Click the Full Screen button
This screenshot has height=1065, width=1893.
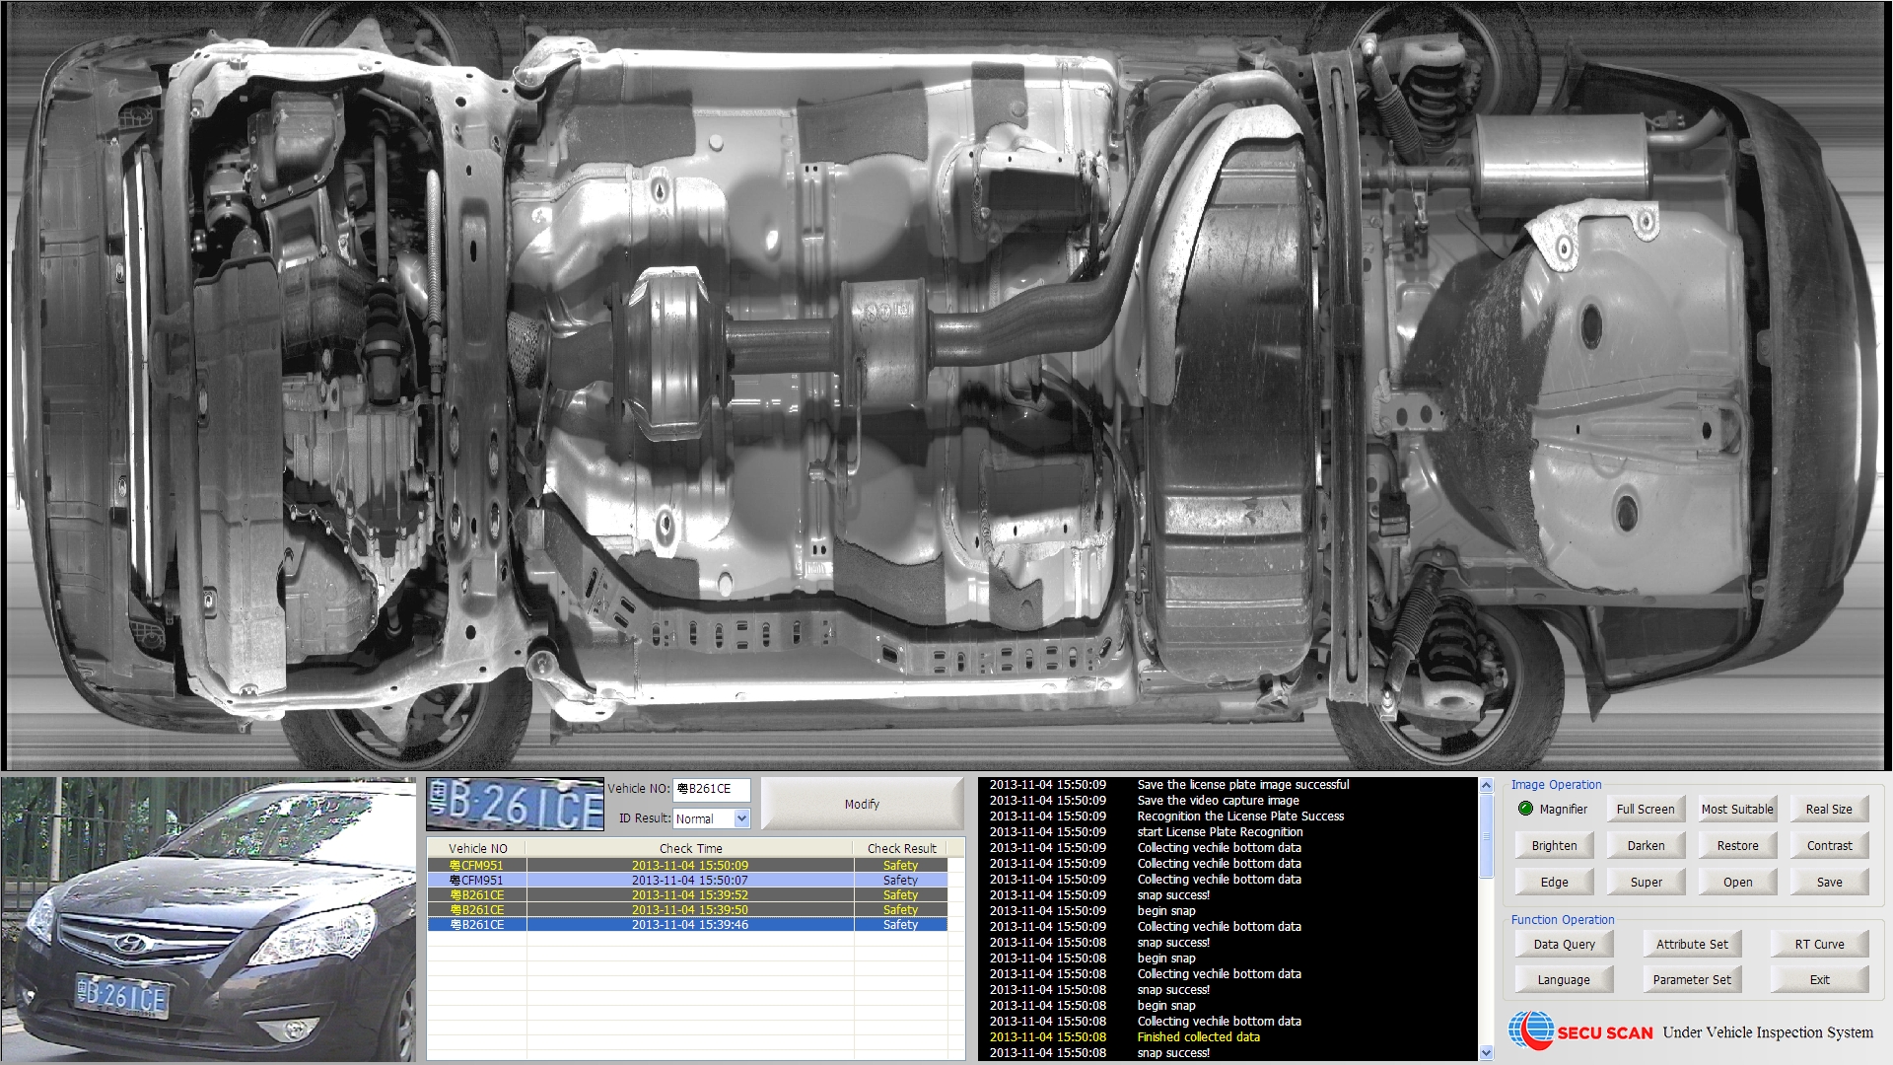[x=1645, y=809]
